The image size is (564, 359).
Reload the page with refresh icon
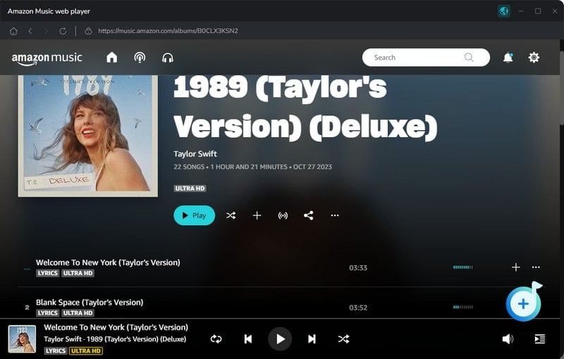tap(63, 31)
